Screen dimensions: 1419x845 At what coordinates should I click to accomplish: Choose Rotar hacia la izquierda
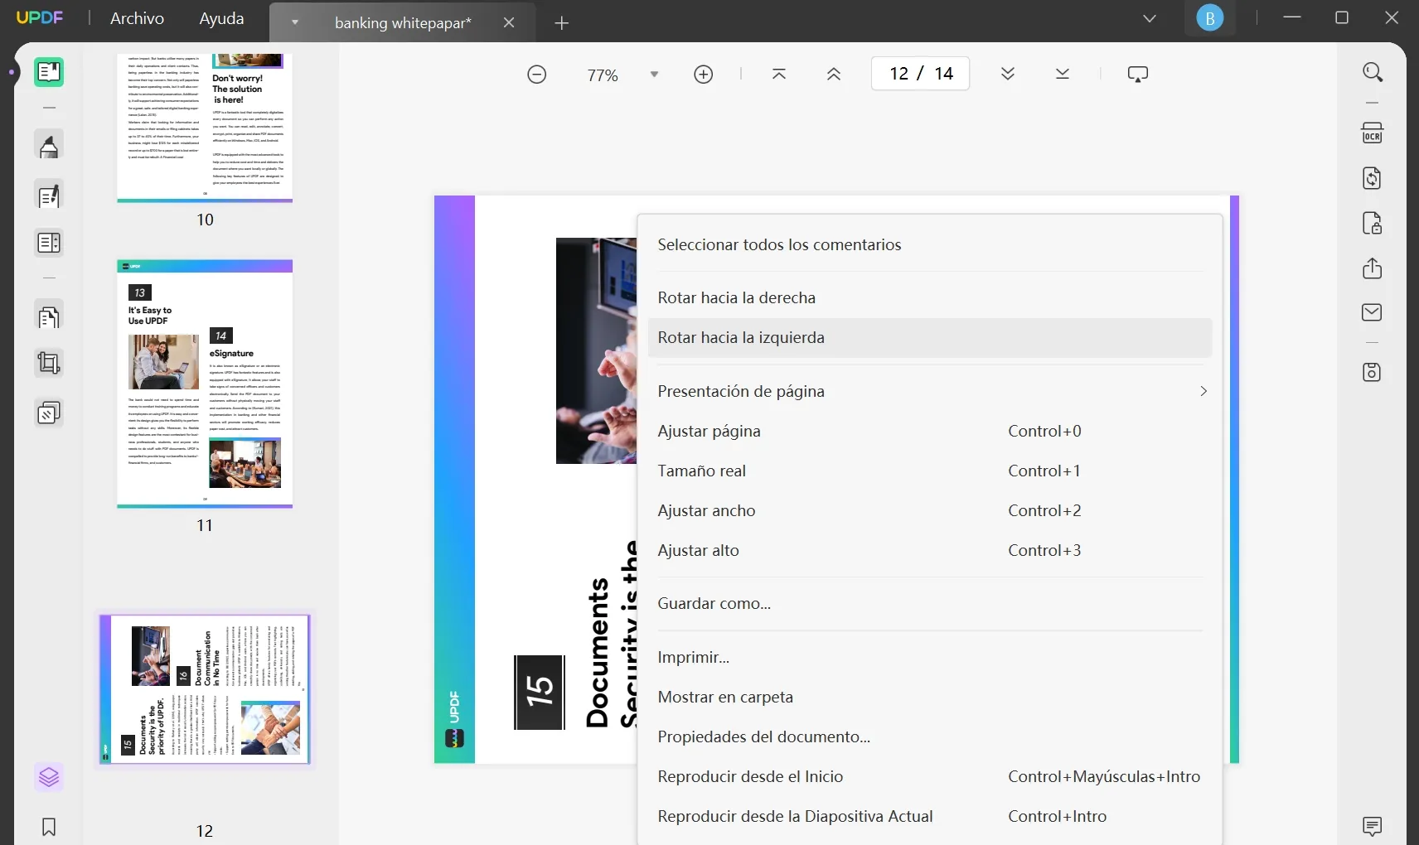coord(930,337)
